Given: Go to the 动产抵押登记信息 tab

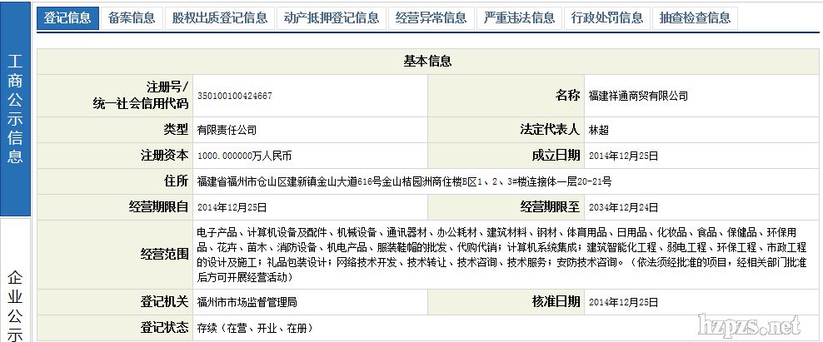Looking at the screenshot, I should pos(331,17).
